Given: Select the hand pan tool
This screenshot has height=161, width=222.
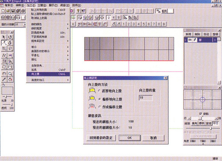Looking at the screenshot, I should pyautogui.click(x=4, y=74).
